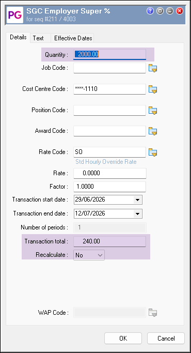Expand the Transaction start date calendar dropdown
191x353 pixels.
click(137, 199)
